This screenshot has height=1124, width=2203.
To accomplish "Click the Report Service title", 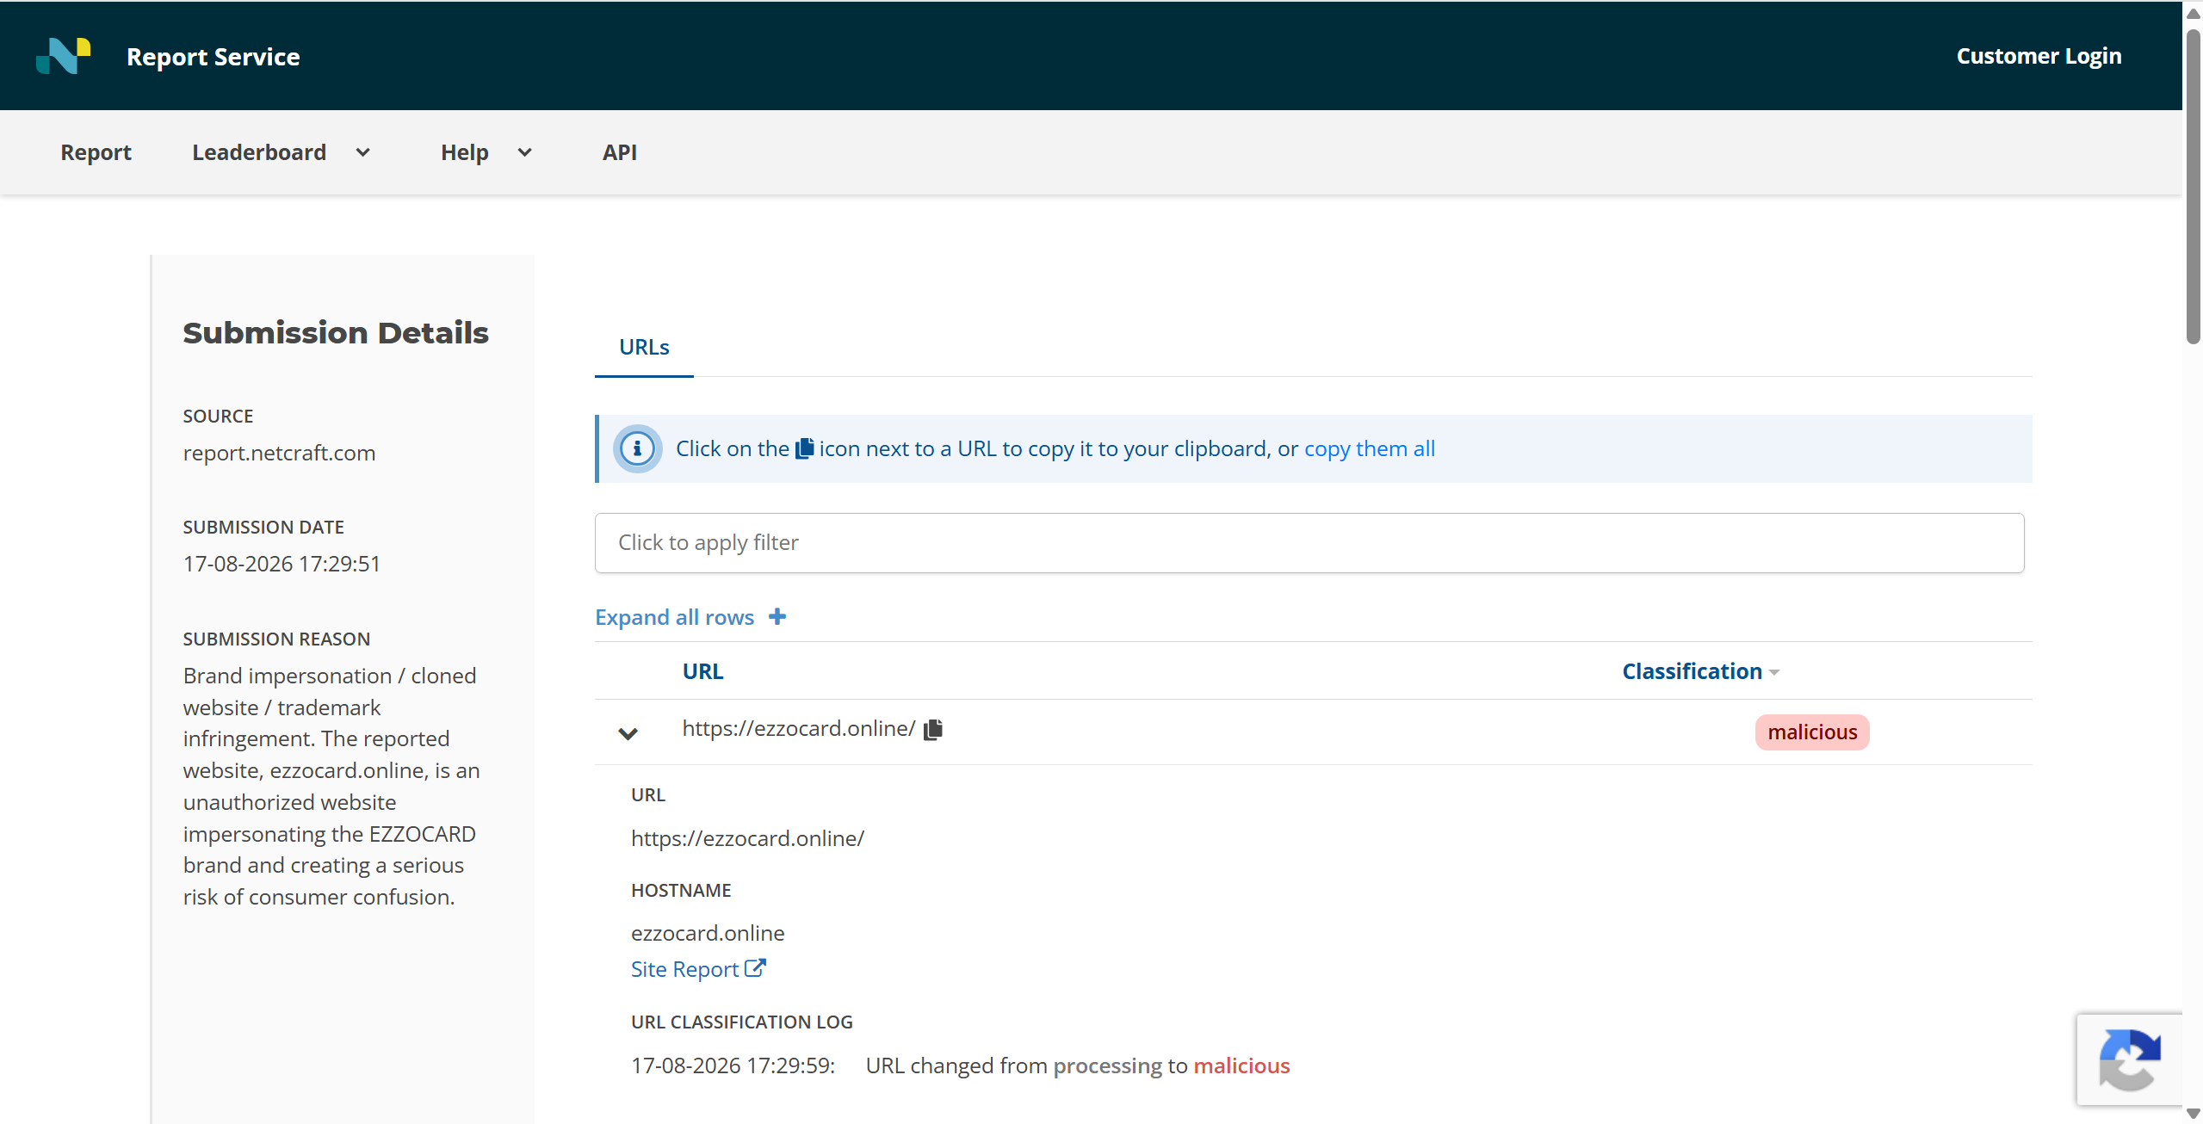I will click(213, 57).
